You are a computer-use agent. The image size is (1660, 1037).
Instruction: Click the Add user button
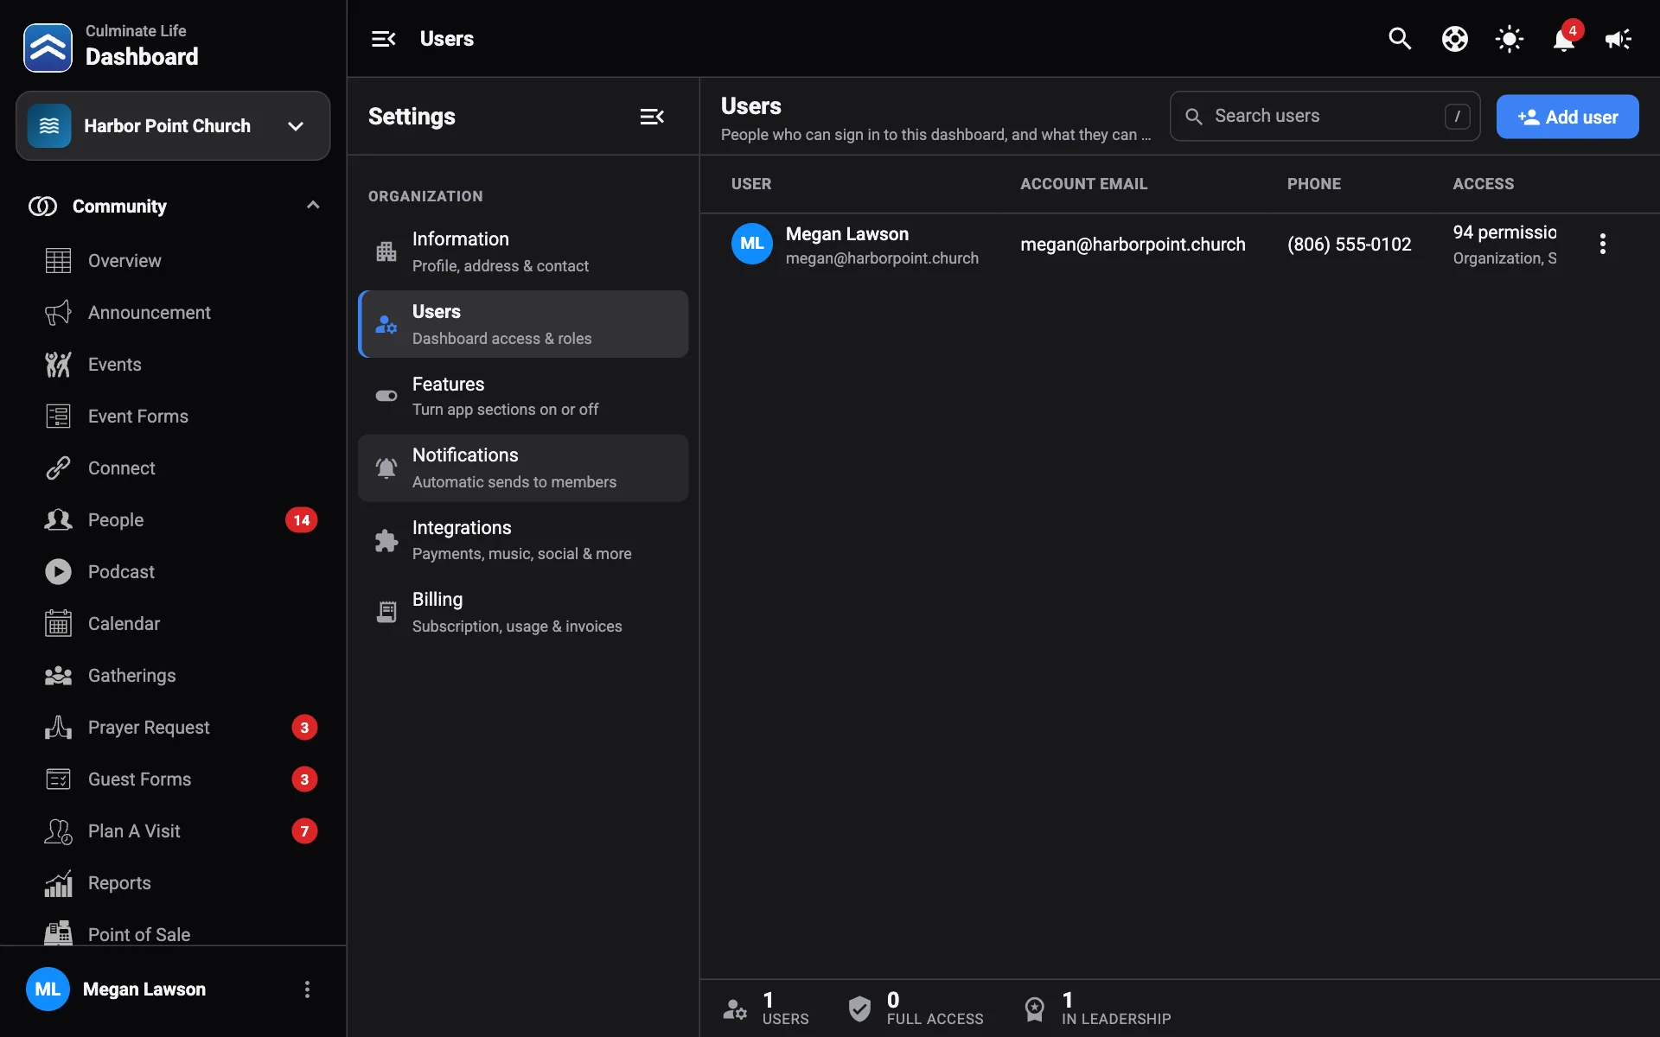[1567, 117]
